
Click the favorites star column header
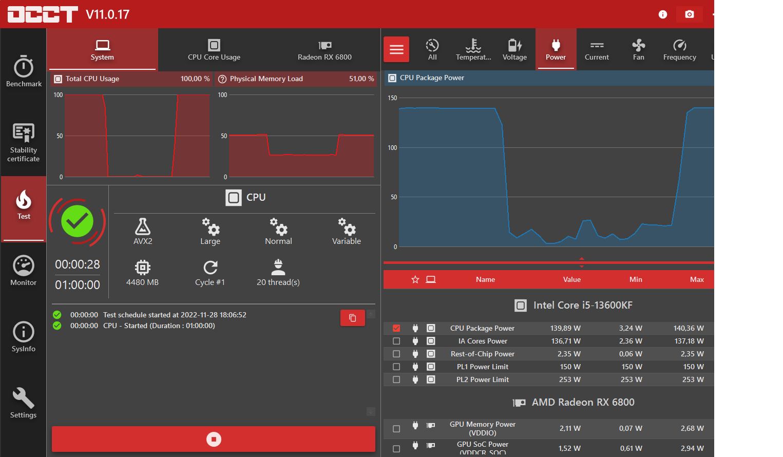pos(415,279)
